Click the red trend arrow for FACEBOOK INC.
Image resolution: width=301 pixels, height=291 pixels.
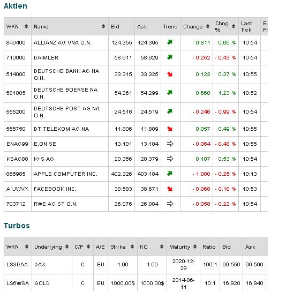click(x=170, y=189)
